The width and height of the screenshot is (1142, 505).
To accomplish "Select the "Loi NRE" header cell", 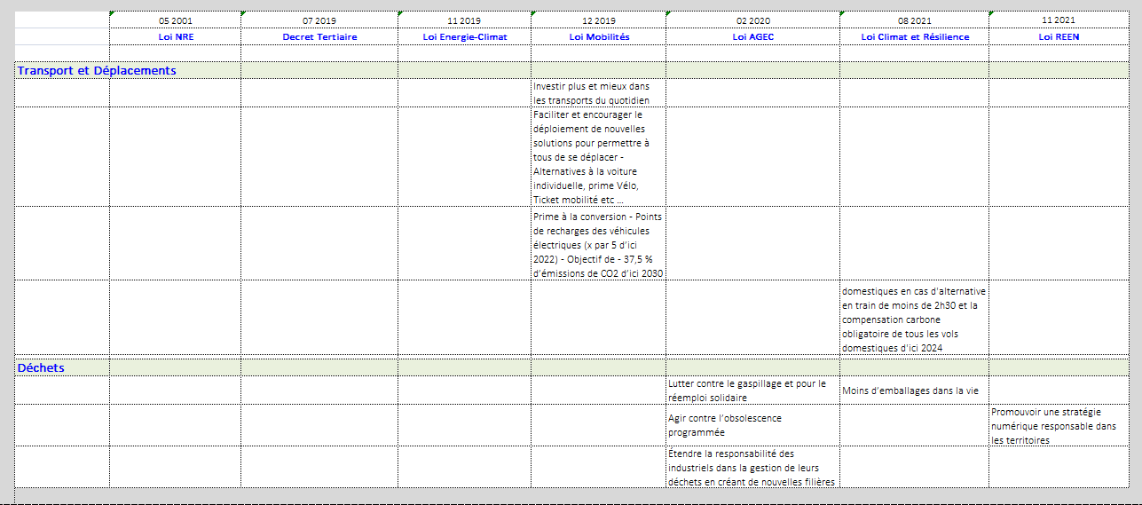I will [x=175, y=36].
